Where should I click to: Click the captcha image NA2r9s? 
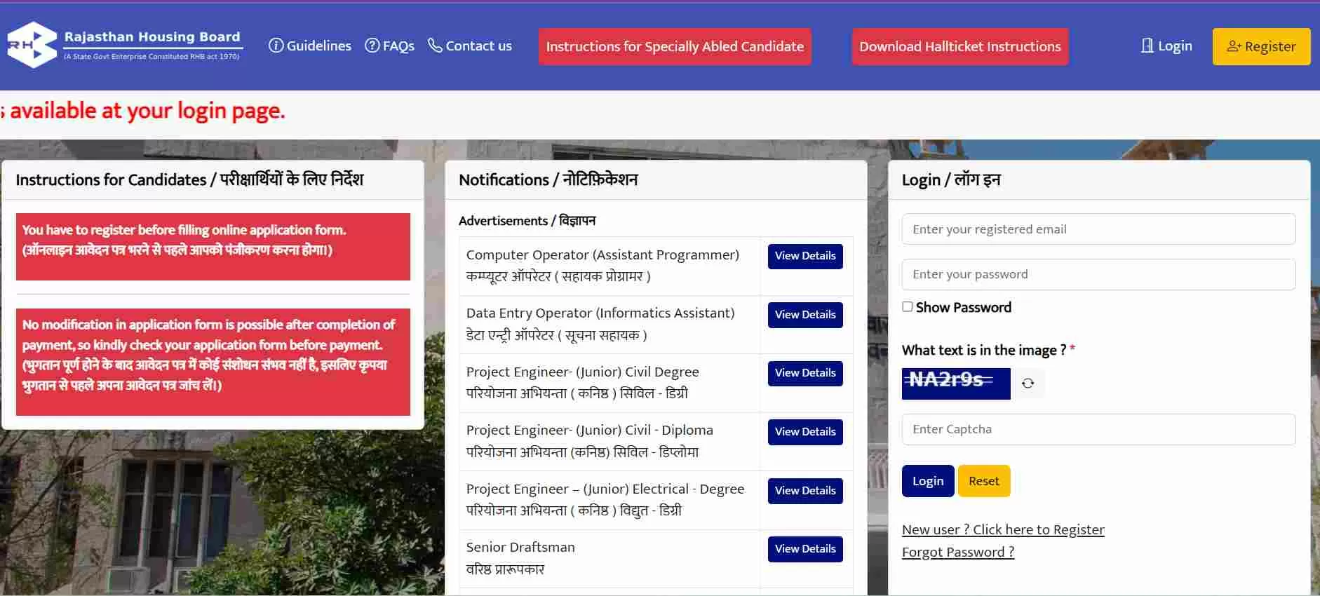(x=956, y=384)
